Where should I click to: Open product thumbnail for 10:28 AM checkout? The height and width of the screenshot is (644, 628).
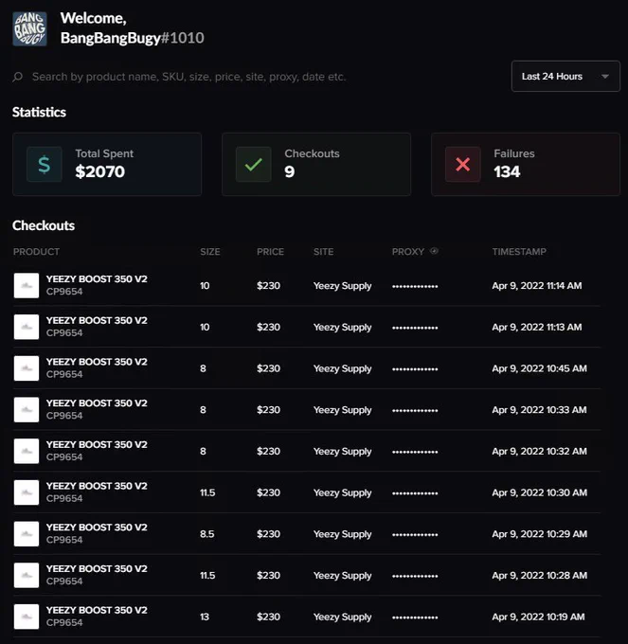click(x=27, y=576)
